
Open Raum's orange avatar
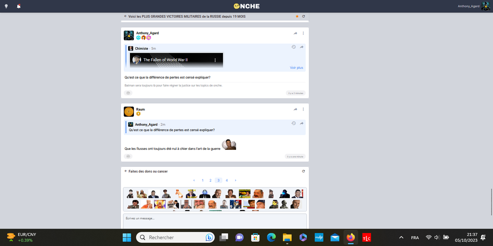coord(129,111)
